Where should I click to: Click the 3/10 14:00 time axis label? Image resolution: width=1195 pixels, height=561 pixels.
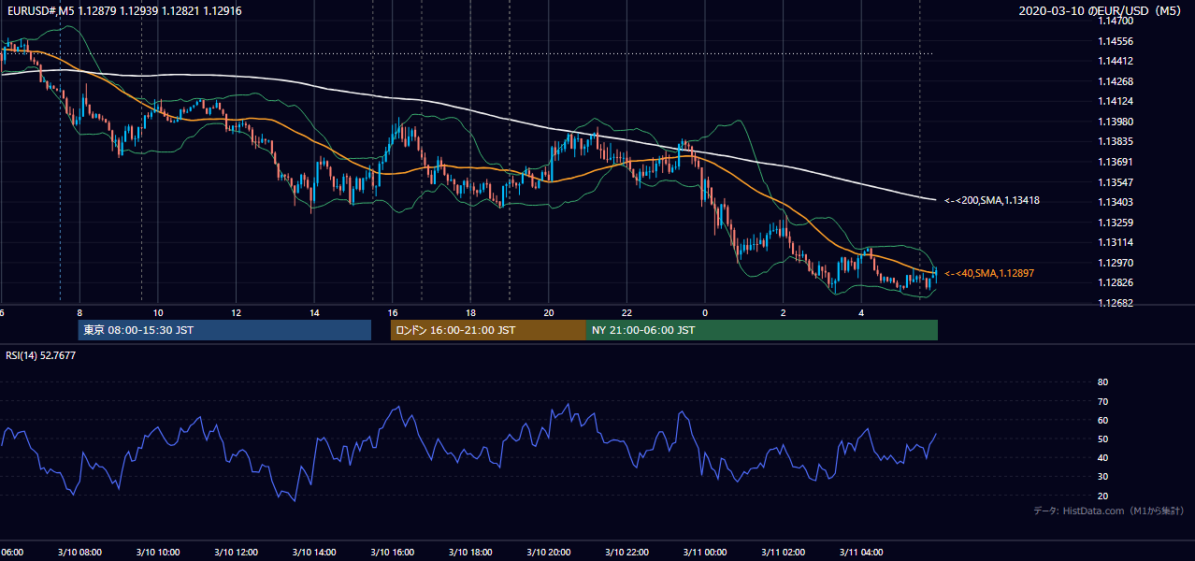tap(315, 552)
